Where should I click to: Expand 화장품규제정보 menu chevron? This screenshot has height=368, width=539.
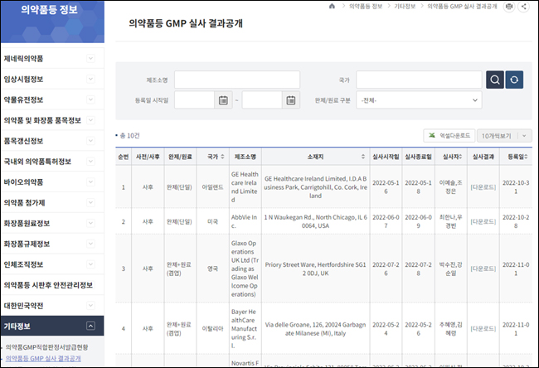click(90, 244)
